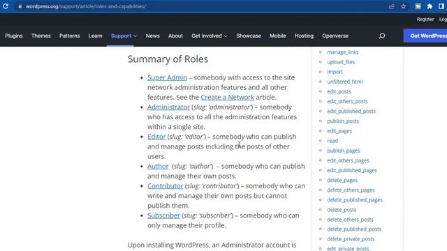Toggle the browser side panel icon
Viewport: 447px width, 251px height.
(x=441, y=6)
